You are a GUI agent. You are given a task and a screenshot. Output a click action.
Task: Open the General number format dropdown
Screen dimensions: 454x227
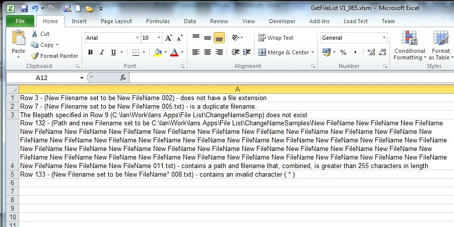coord(384,38)
